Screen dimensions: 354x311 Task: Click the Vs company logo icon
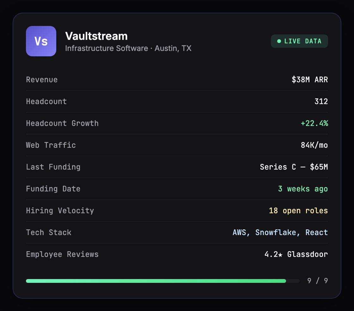[41, 41]
